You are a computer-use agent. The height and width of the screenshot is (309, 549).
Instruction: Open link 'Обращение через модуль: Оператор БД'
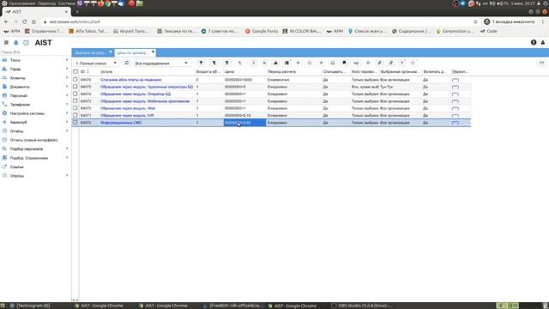coord(136,94)
